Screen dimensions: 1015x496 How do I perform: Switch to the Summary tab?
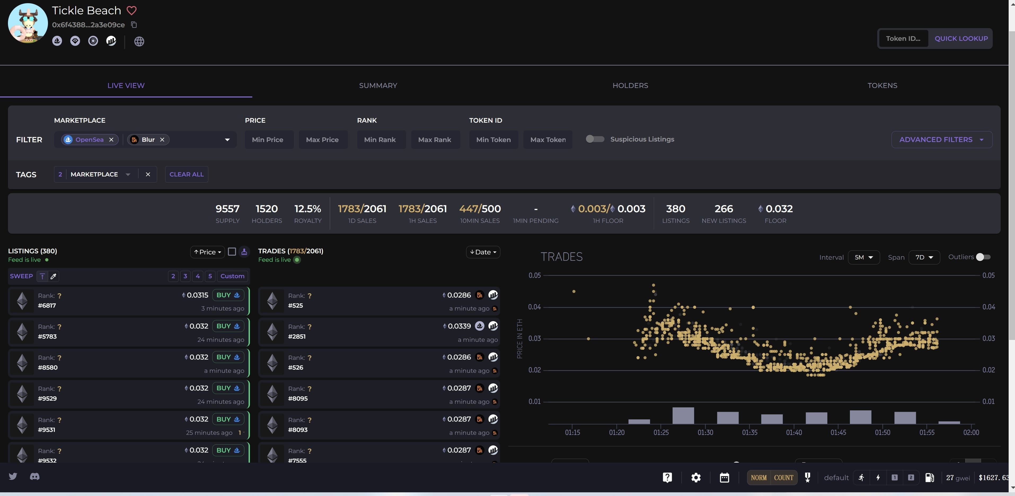pos(378,86)
